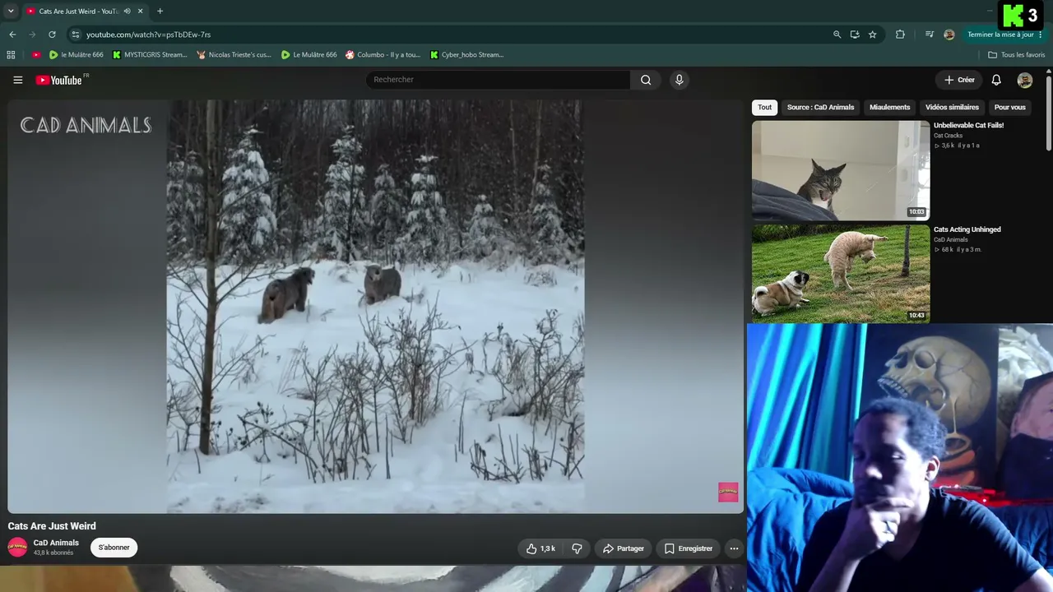This screenshot has width=1053, height=592.
Task: Open the CaD Animals channel name link
Action: [56, 543]
